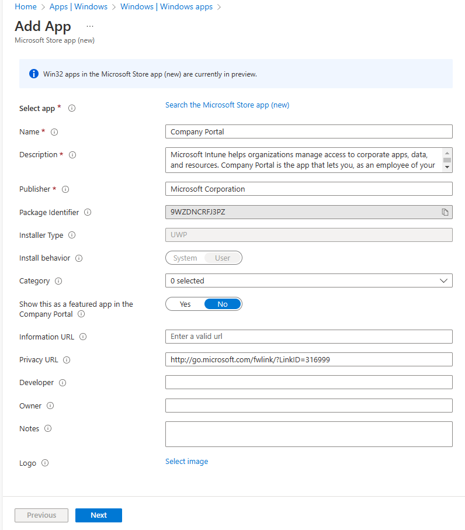
Task: Click Search the Microsoft Store app (new) link
Action: [227, 105]
